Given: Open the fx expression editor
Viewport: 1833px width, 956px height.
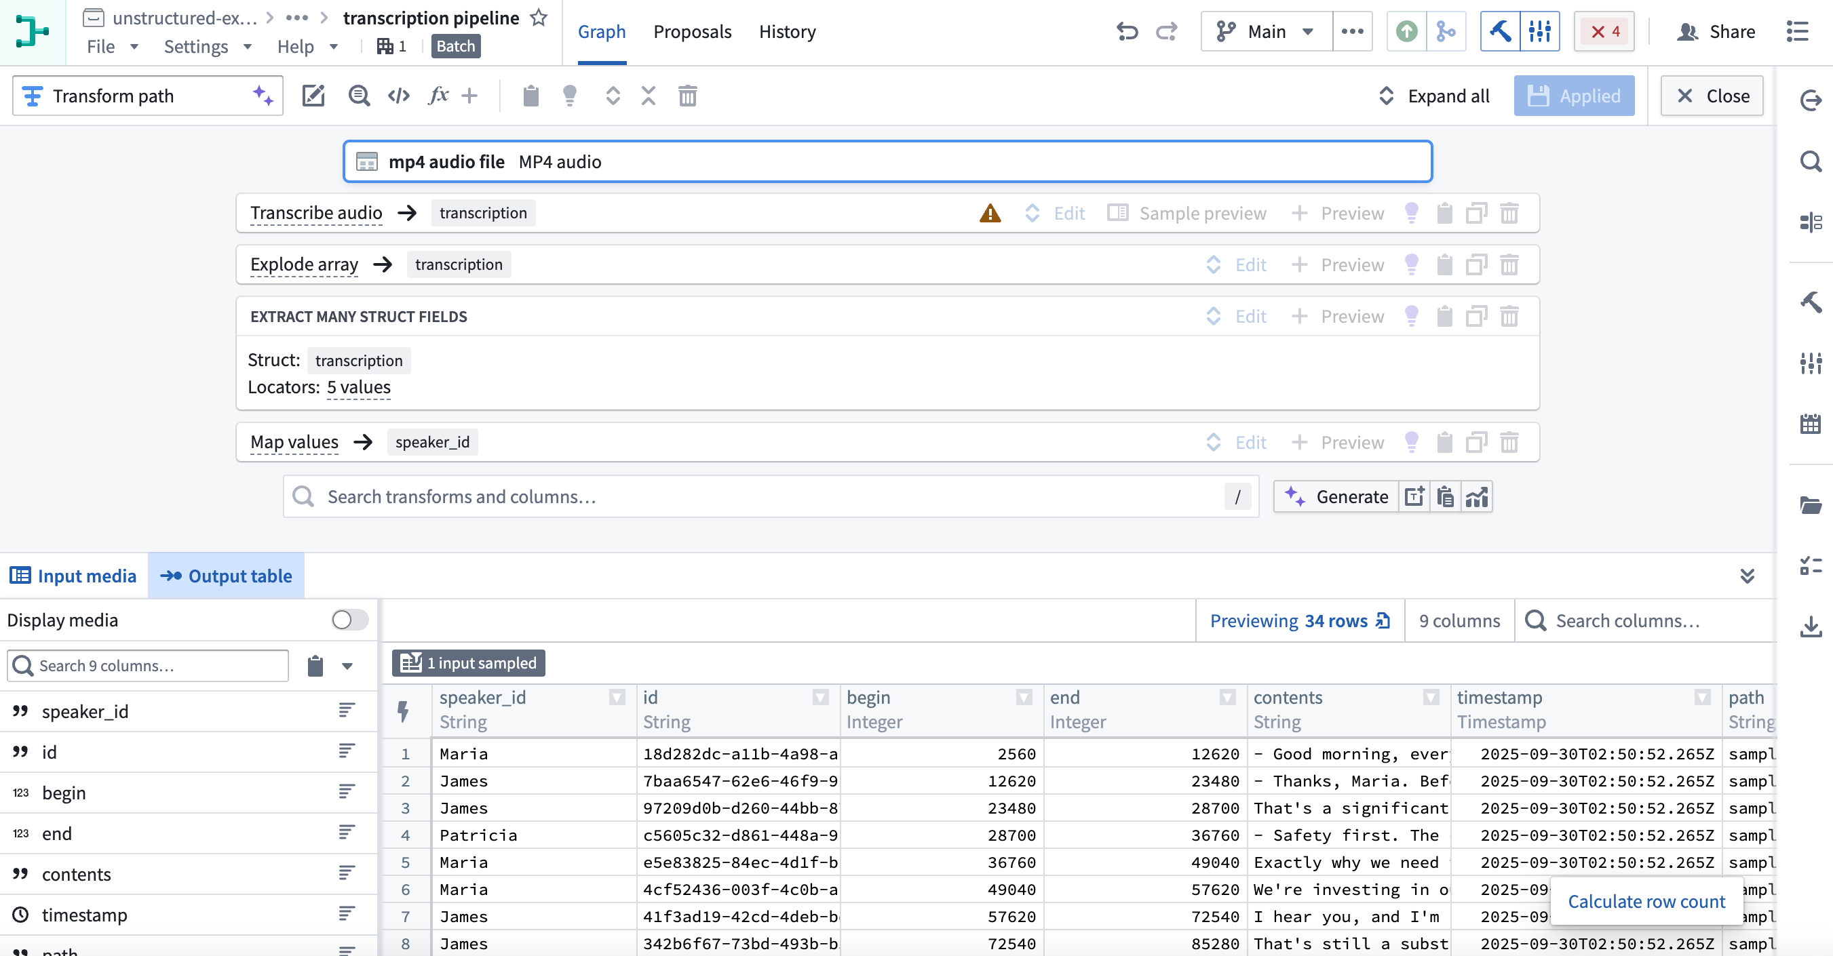Looking at the screenshot, I should (438, 96).
